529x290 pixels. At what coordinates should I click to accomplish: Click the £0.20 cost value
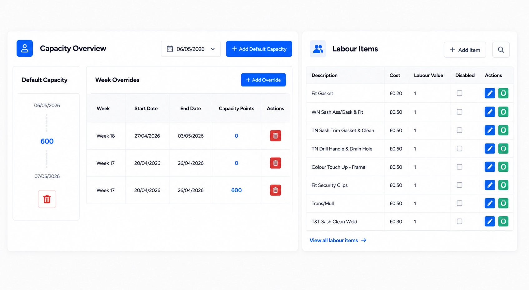click(x=396, y=93)
